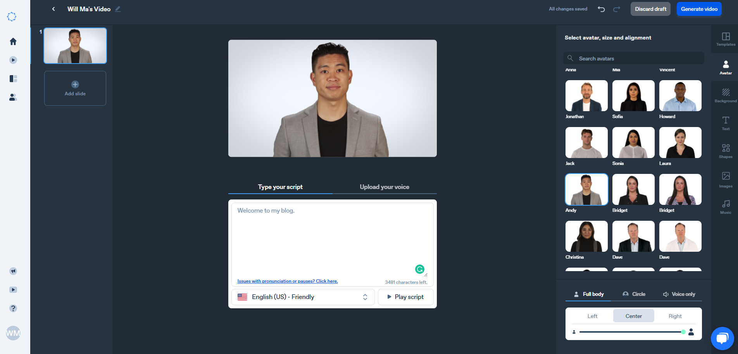Switch avatar to Voice only mode
The width and height of the screenshot is (738, 354).
tap(679, 294)
